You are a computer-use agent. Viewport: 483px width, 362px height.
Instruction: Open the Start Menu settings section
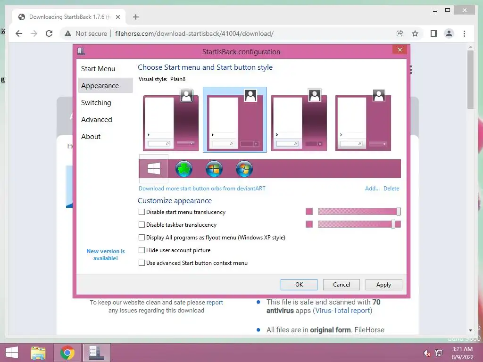[x=105, y=69]
